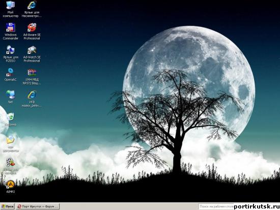Select the Ad-Aware SE Professional icon

coord(32,31)
